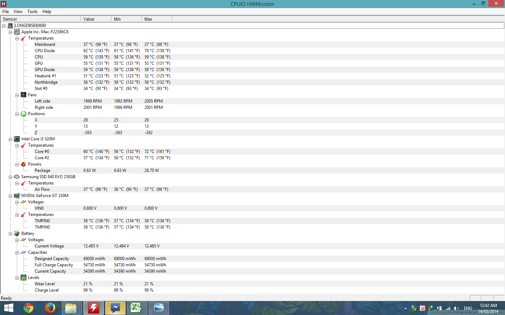Click the network signal tray icon
This screenshot has height=315, width=505.
point(448,308)
